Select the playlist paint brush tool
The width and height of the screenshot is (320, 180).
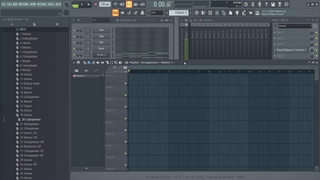click(x=89, y=62)
